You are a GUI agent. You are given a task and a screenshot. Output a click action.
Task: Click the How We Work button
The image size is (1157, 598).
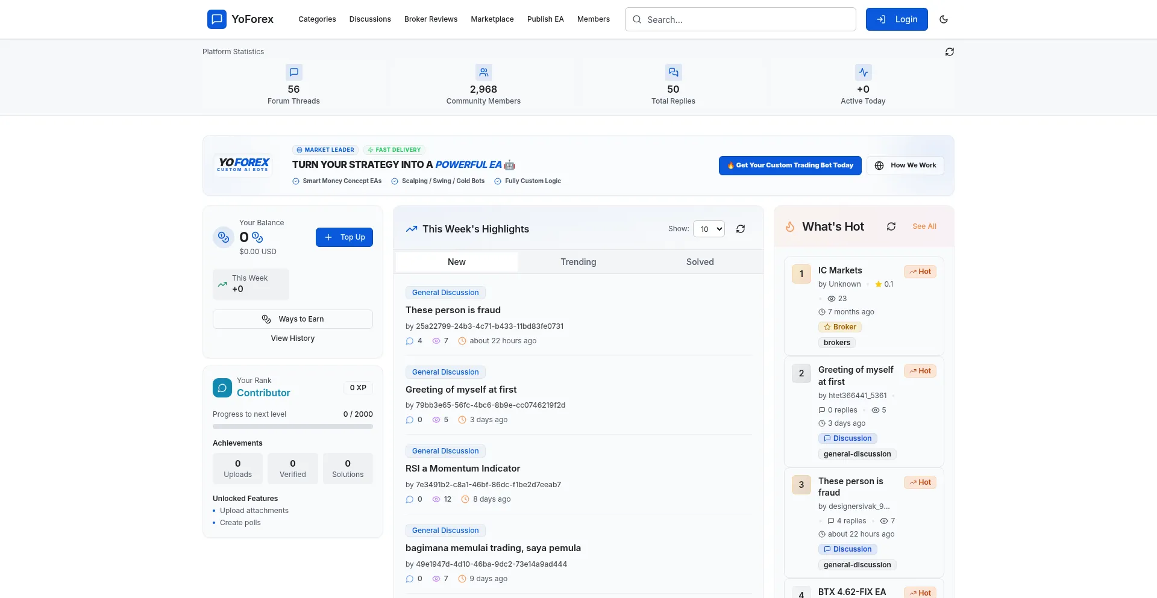(x=905, y=166)
